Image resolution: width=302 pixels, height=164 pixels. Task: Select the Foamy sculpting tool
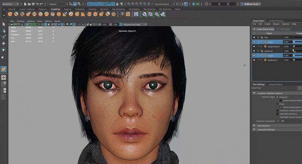46,14
